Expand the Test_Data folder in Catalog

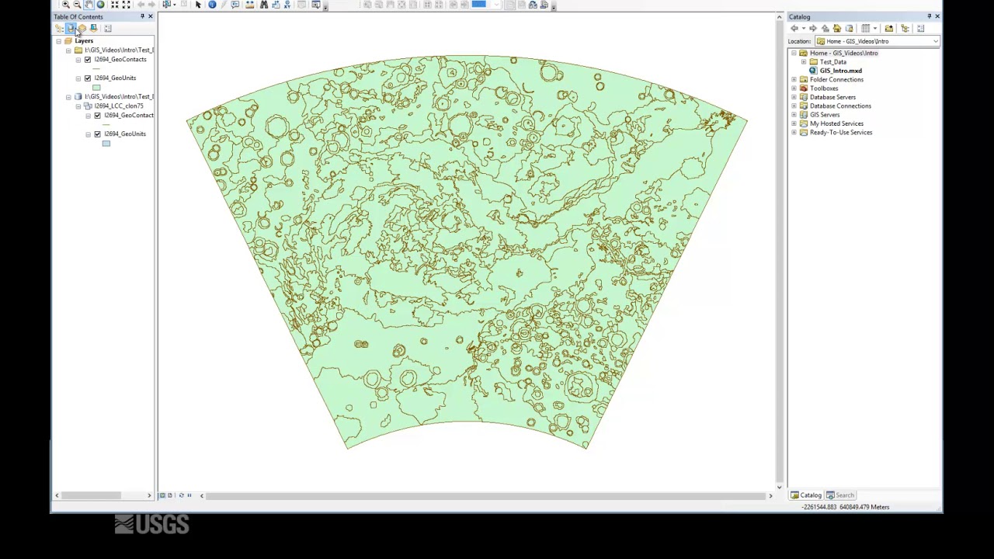coord(804,62)
